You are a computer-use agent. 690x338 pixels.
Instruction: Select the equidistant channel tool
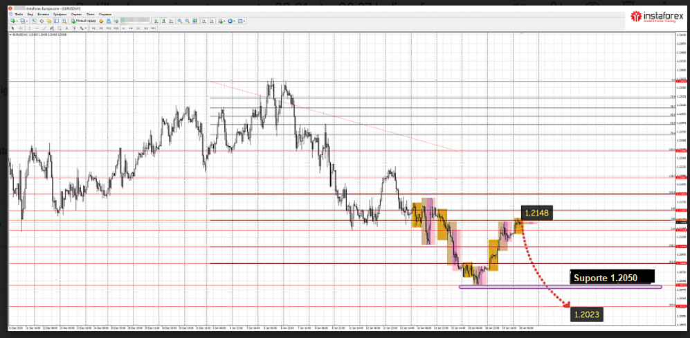[x=52, y=28]
